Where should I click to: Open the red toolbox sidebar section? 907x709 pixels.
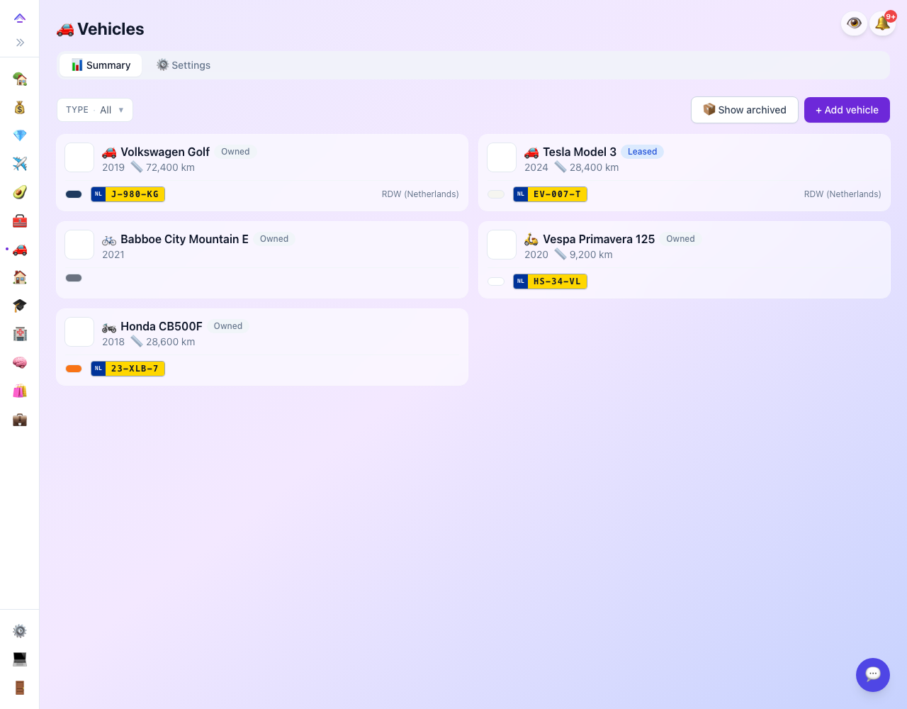(x=20, y=220)
